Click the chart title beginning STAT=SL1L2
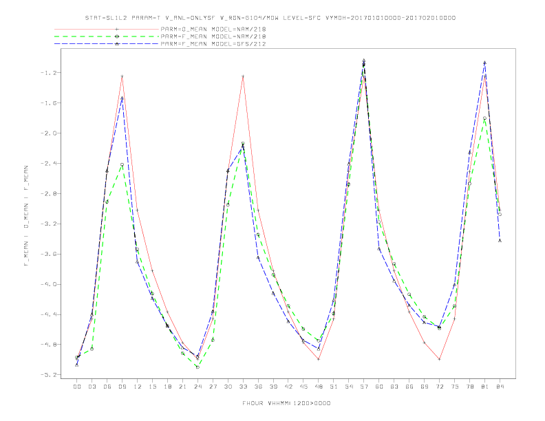Image resolution: width=545 pixels, height=421 pixels. [x=270, y=18]
